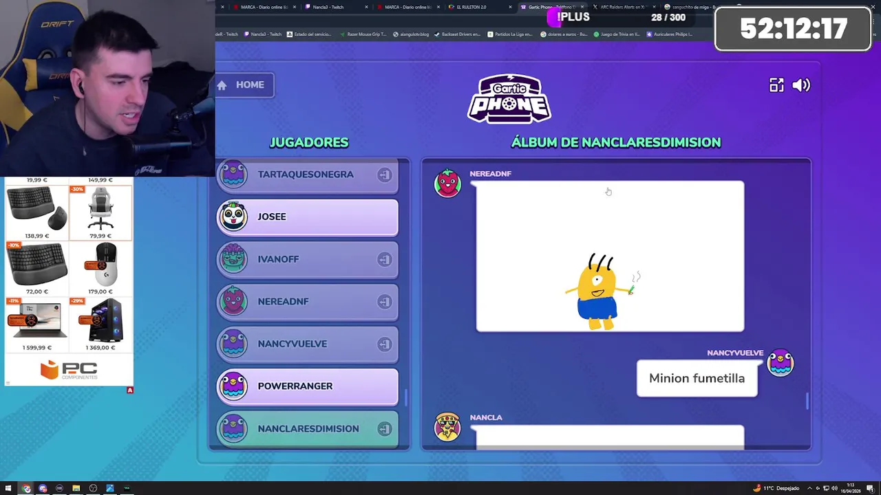Select player POWERRANGER in the list
The width and height of the screenshot is (881, 495).
308,386
